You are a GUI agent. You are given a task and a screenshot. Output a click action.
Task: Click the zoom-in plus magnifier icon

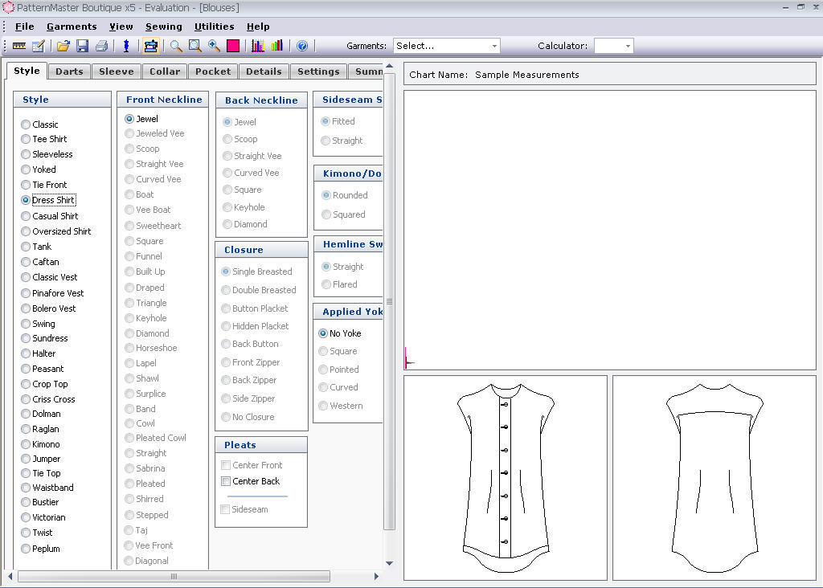coord(214,46)
